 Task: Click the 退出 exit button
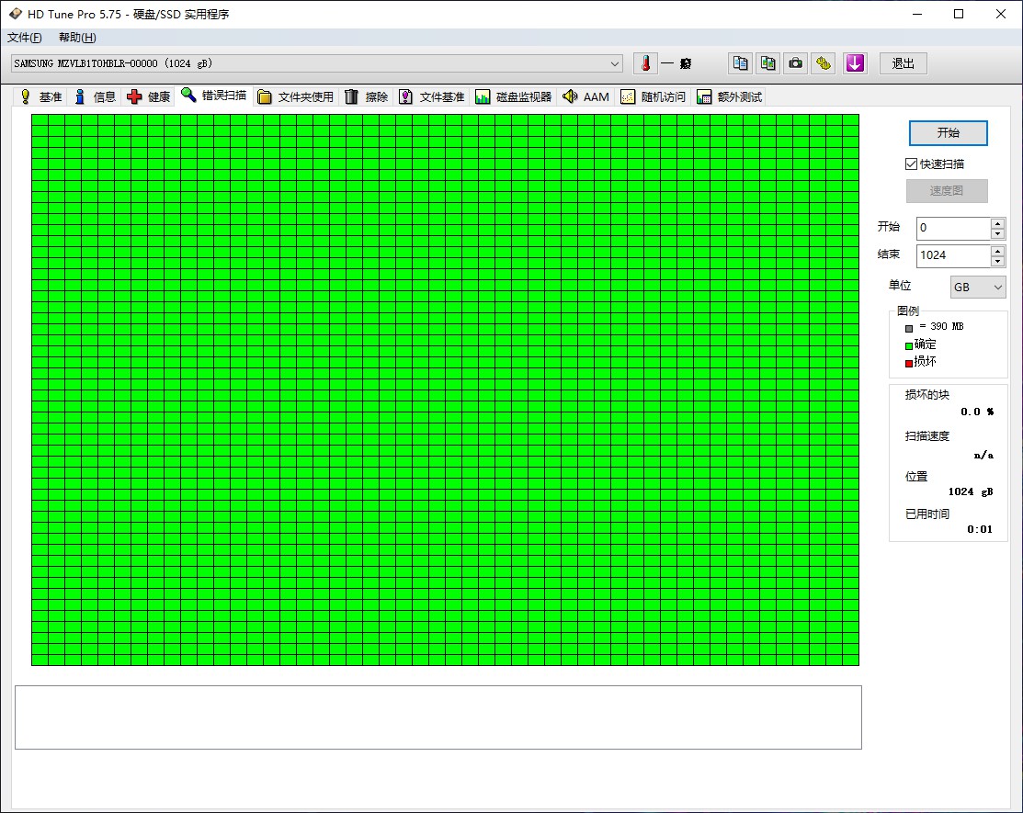point(903,63)
